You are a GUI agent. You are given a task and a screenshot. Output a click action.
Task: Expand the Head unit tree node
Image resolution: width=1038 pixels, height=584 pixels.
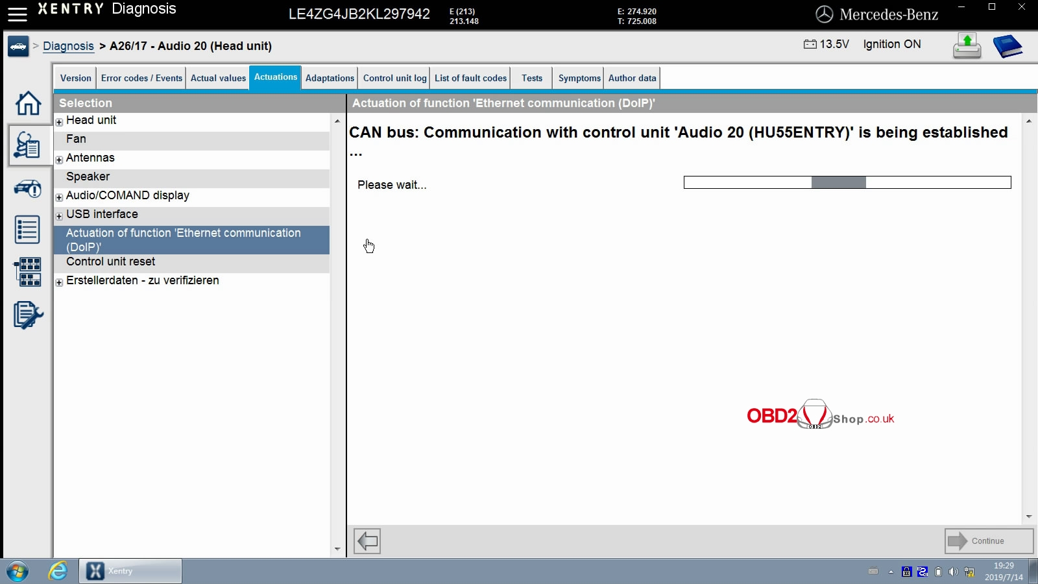[59, 122]
